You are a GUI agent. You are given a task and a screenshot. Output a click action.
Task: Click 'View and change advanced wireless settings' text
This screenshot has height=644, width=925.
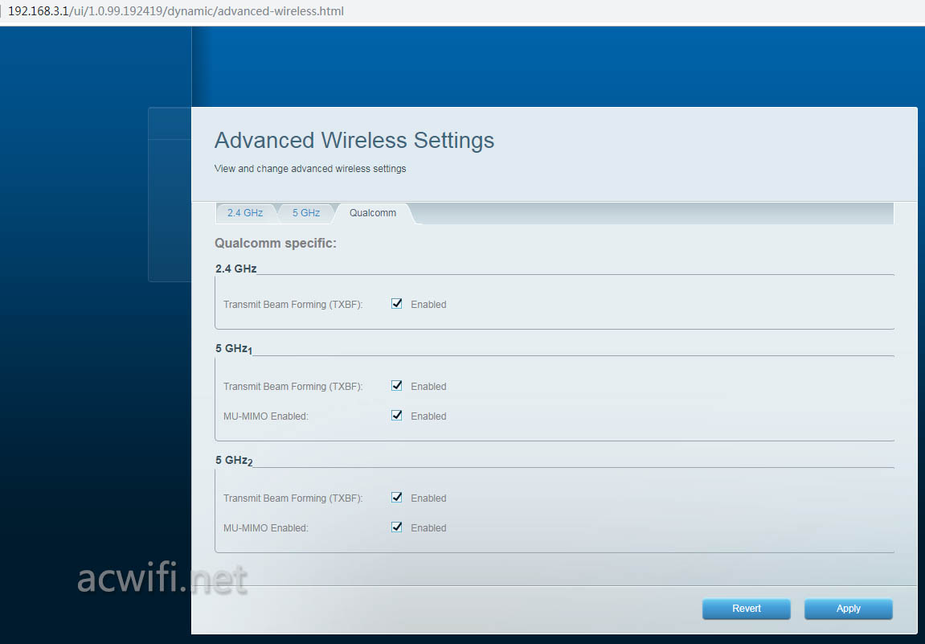click(310, 169)
